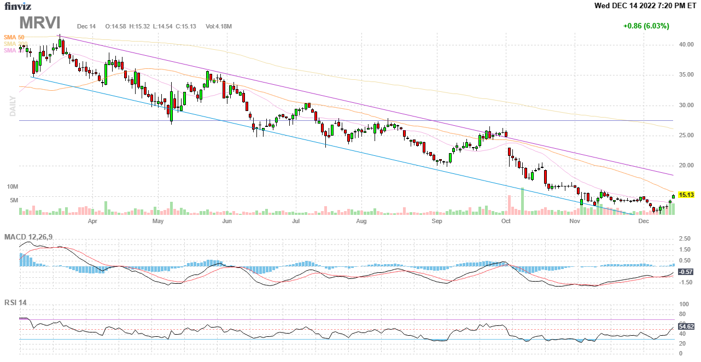This screenshot has height=362, width=701.
Task: Click the -0.57 MACD value tag
Action: coord(686,272)
